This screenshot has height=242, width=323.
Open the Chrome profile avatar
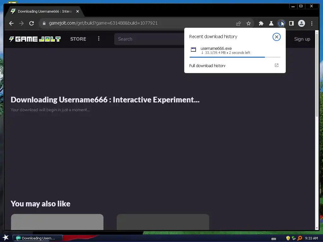tap(301, 23)
